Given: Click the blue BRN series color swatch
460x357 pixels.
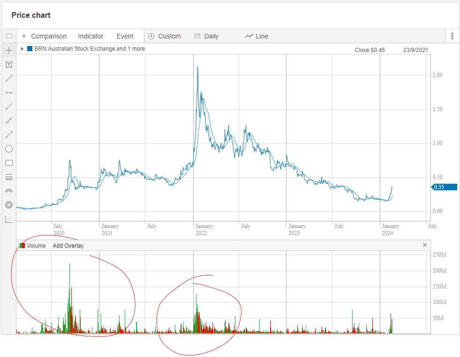Looking at the screenshot, I should tap(30, 49).
